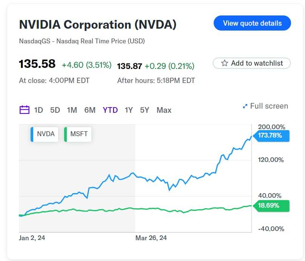Toggle the NVDA legend chip
Viewport: 305px width, 261px height.
(45, 134)
